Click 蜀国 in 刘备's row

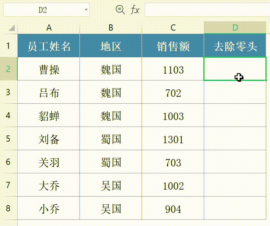111,139
